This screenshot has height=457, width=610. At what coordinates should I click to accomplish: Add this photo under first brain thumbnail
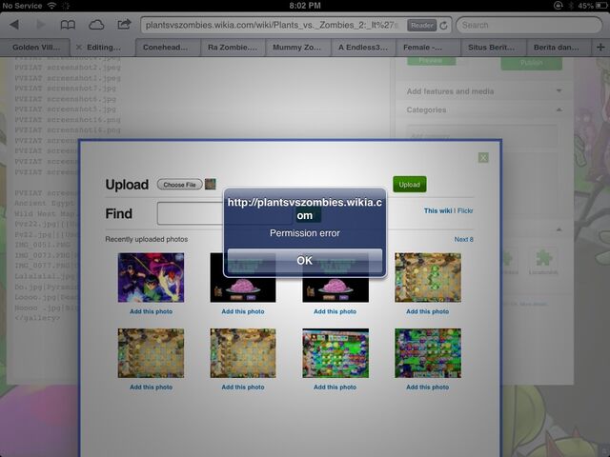(x=243, y=311)
